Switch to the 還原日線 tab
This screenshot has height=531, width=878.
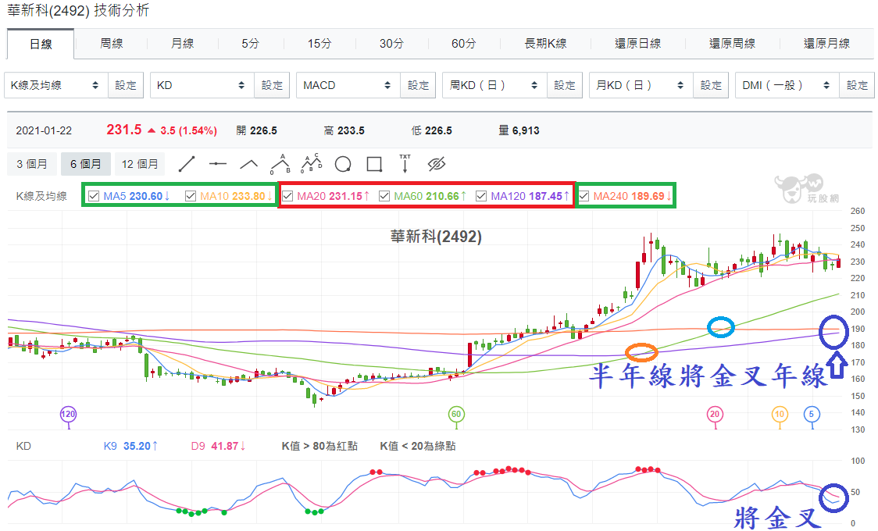[x=637, y=43]
